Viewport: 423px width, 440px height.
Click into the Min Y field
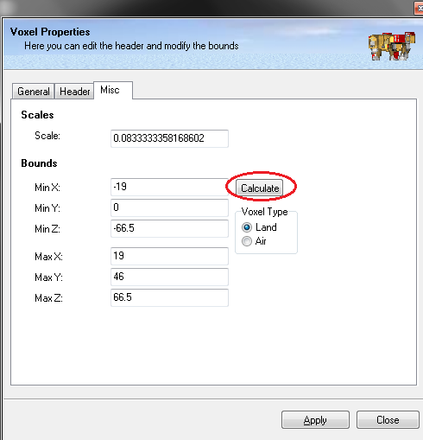click(x=169, y=207)
